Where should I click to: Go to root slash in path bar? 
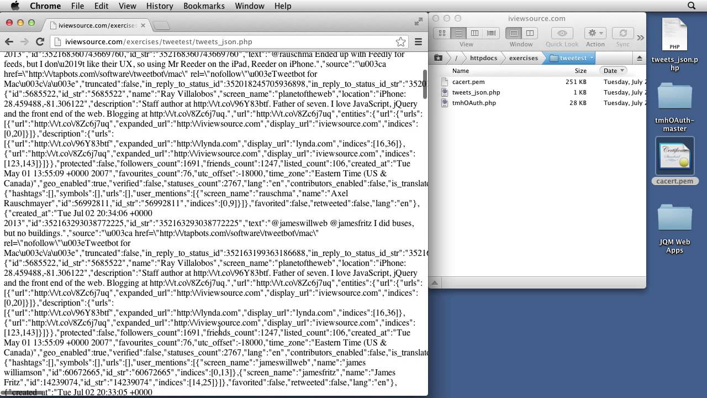pyautogui.click(x=456, y=58)
